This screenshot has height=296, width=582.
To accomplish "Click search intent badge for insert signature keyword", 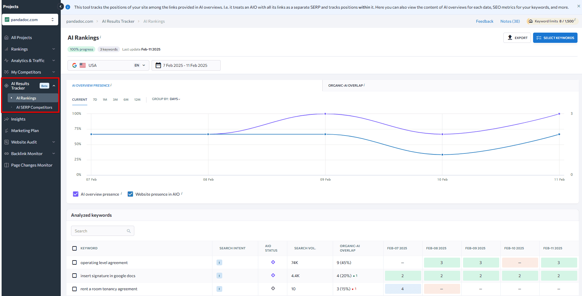I will (219, 276).
